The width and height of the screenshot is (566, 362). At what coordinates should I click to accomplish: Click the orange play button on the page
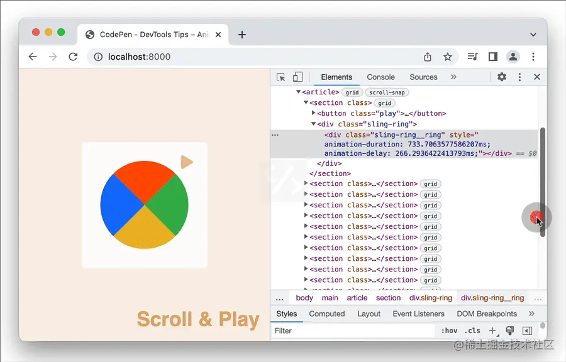(x=187, y=162)
